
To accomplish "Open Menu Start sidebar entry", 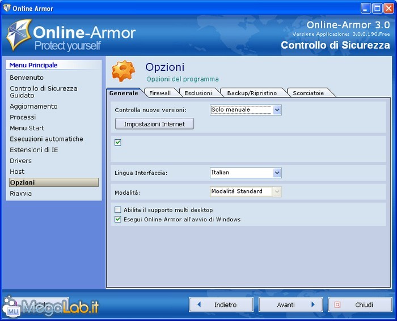I will pyautogui.click(x=27, y=128).
